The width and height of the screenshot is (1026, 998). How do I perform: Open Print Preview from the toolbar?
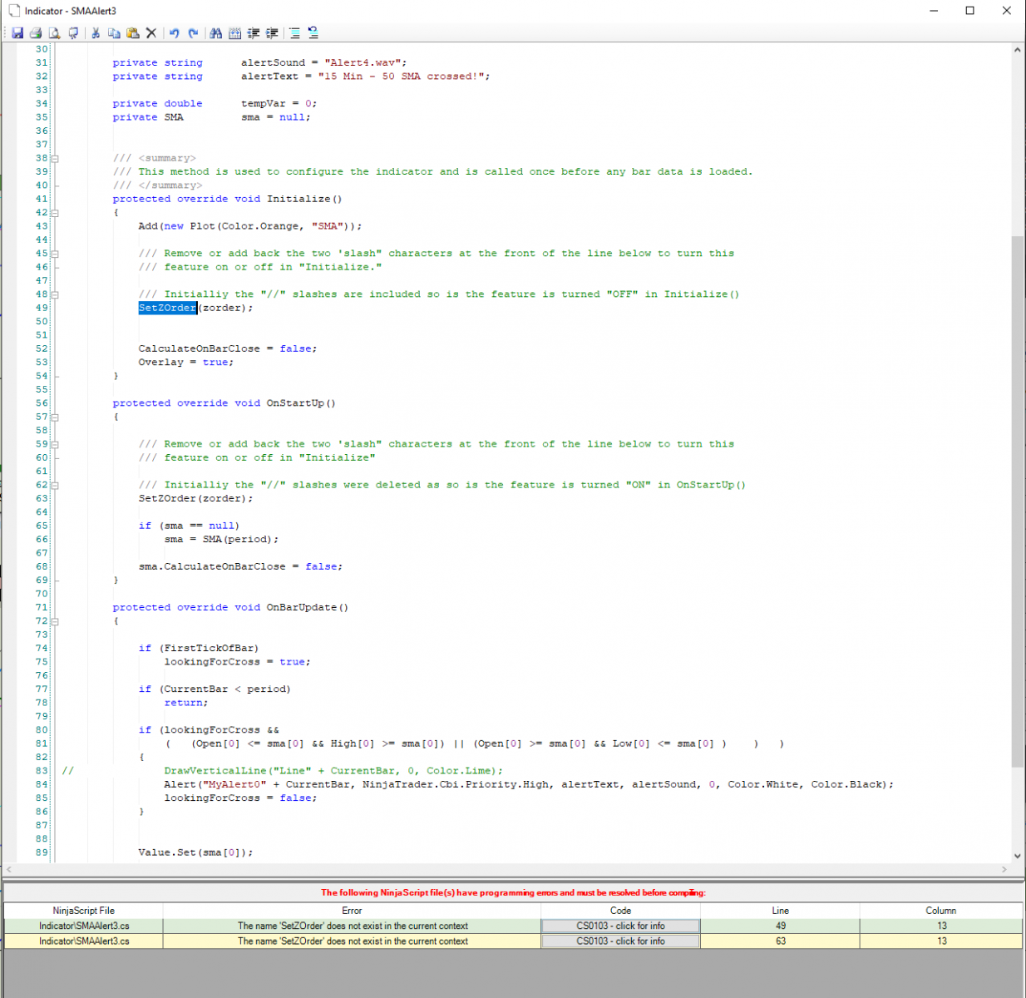pos(54,33)
